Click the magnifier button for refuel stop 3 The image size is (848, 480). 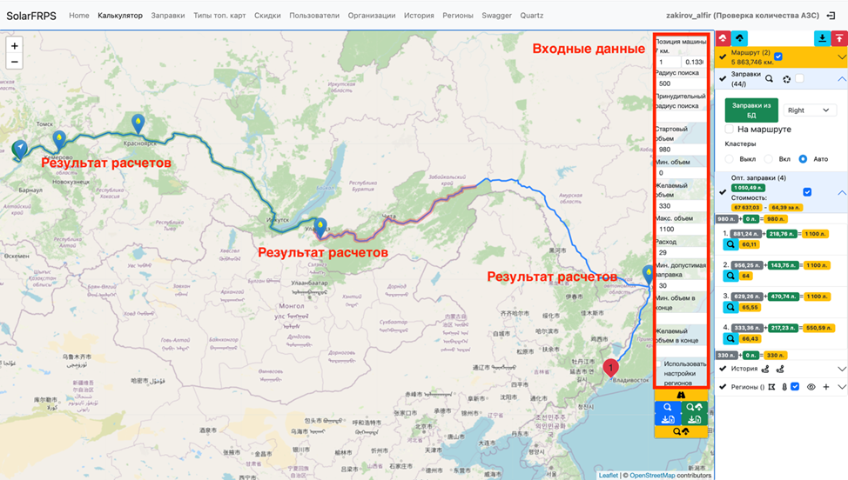coord(730,307)
